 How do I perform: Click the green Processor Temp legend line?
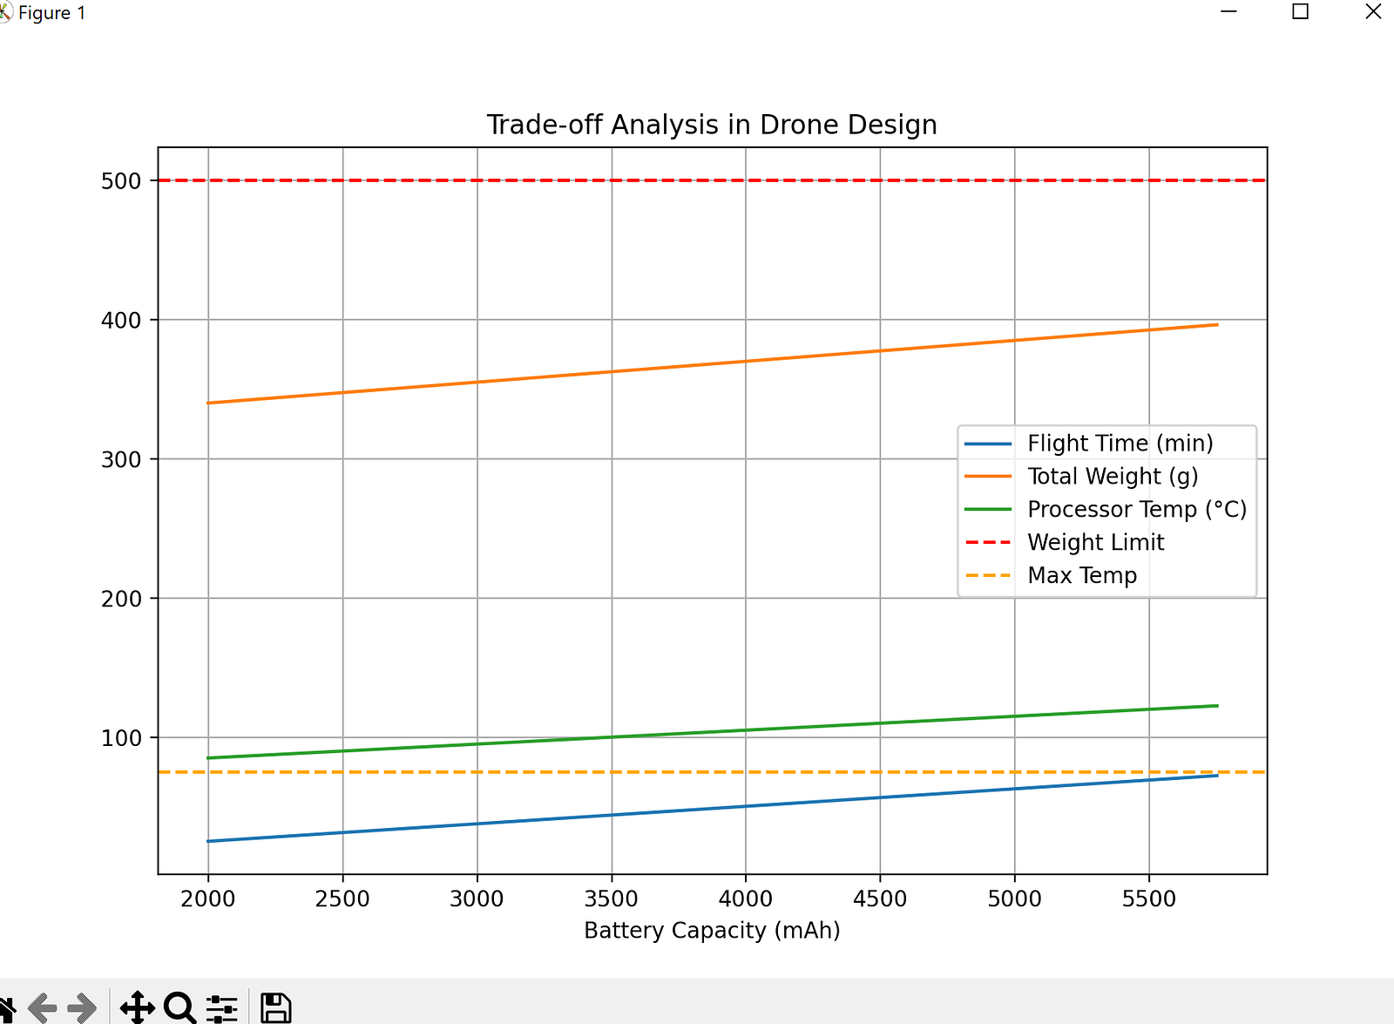point(988,510)
